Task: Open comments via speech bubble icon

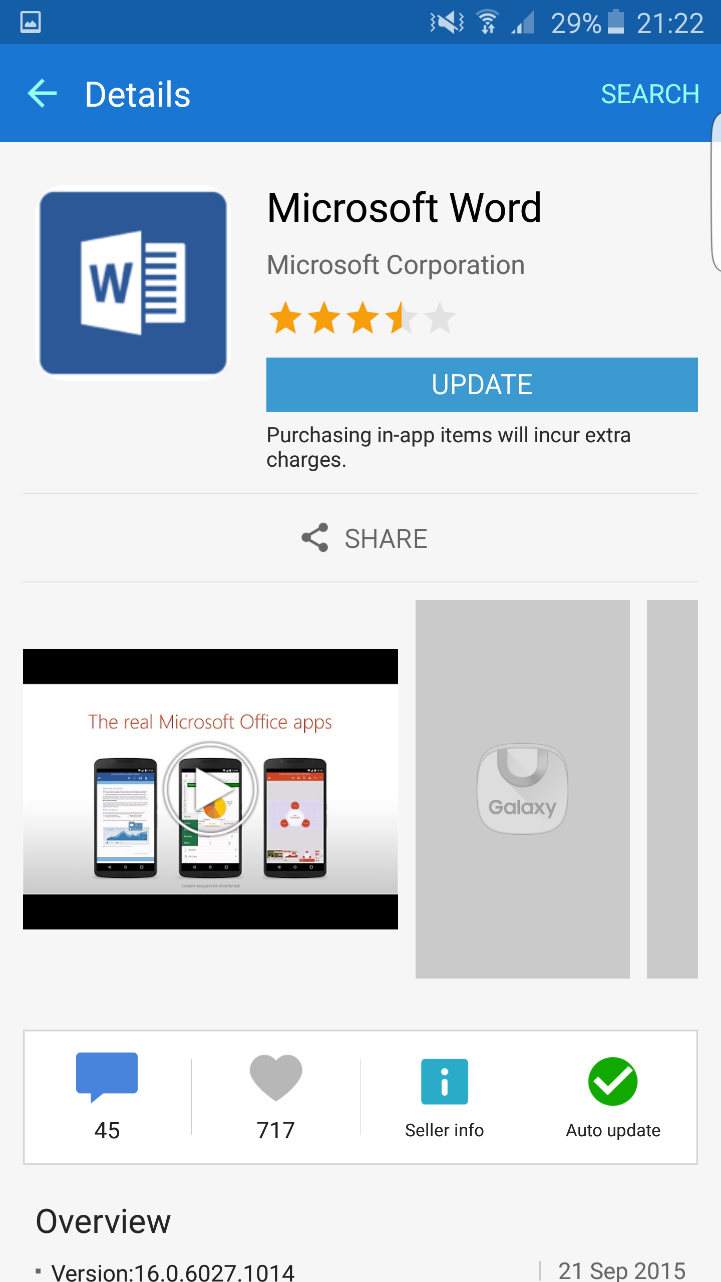Action: point(107,1077)
